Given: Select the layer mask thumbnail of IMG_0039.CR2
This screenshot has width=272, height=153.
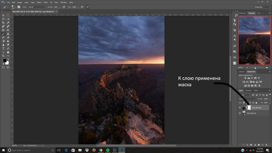Looking at the screenshot, I should 249,108.
